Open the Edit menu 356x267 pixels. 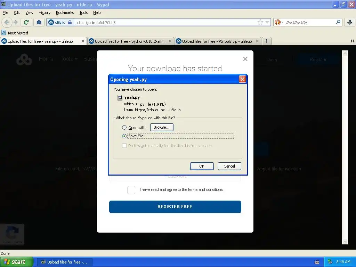click(x=17, y=13)
